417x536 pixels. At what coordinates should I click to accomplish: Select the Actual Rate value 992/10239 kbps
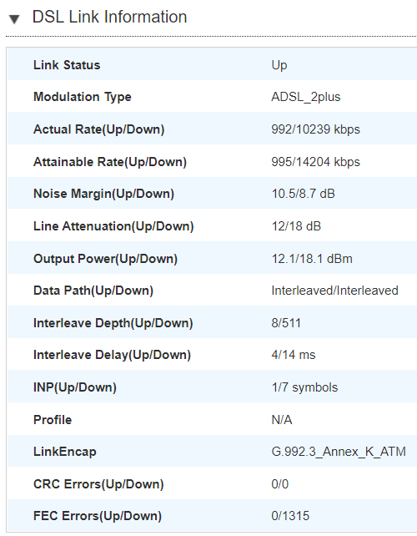[315, 129]
